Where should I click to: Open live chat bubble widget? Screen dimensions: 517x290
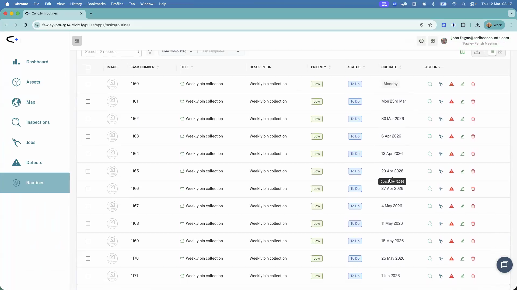pyautogui.click(x=504, y=265)
